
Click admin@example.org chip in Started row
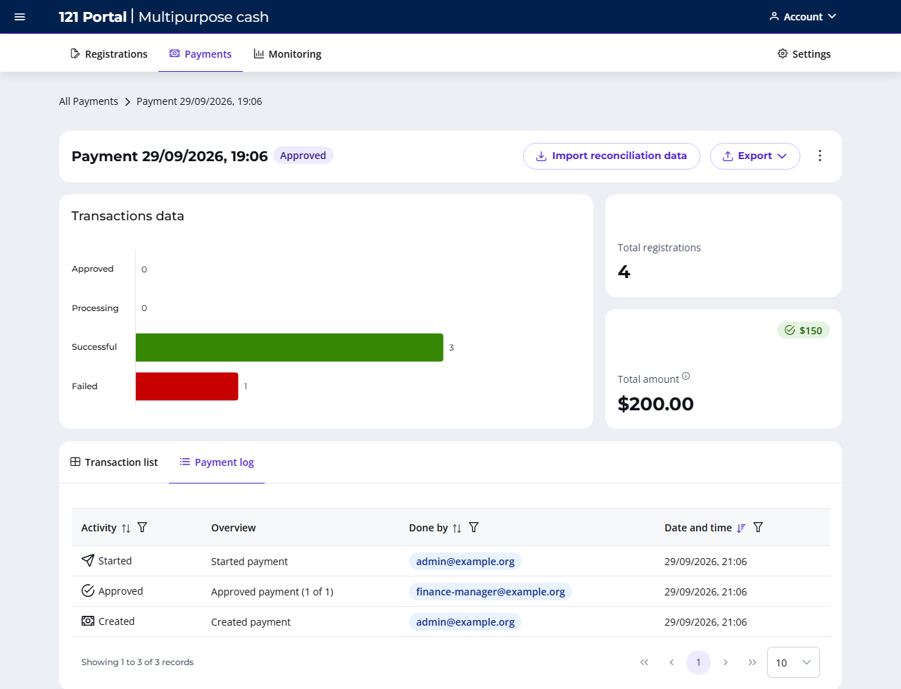click(x=465, y=562)
